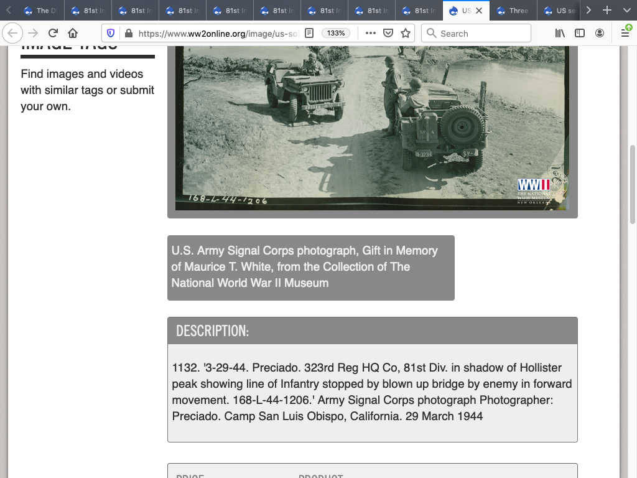Screen dimensions: 637x478
Task: Save page to Pocket
Action: coord(388,33)
